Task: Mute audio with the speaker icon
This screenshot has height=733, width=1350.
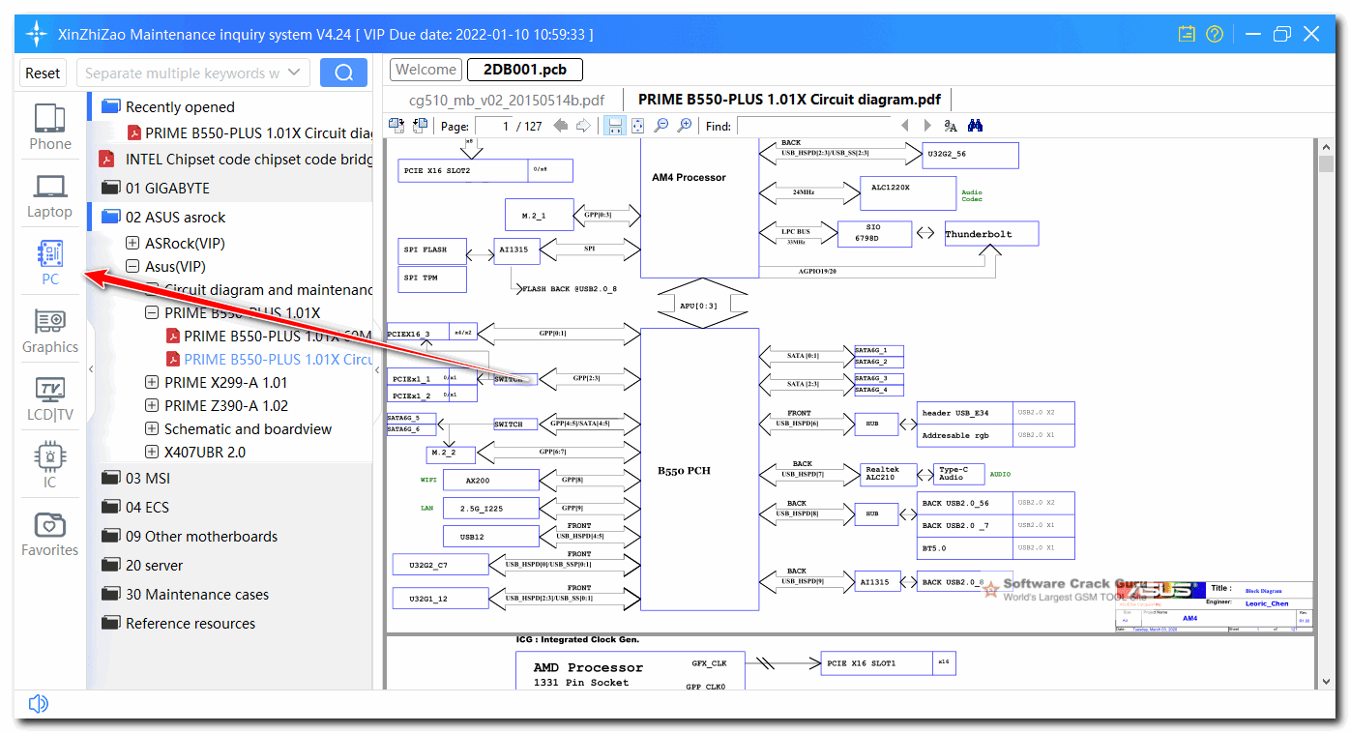Action: (x=38, y=703)
